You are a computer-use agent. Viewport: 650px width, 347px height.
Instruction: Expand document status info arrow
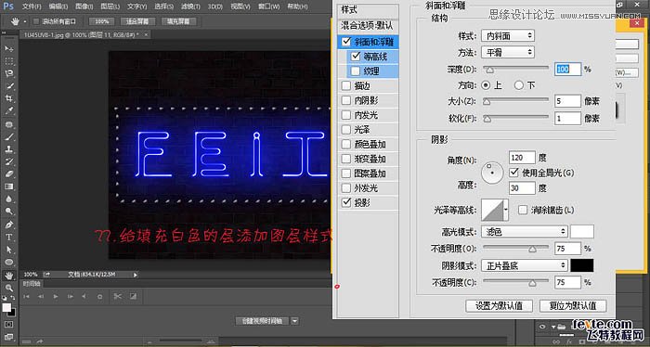(x=136, y=275)
